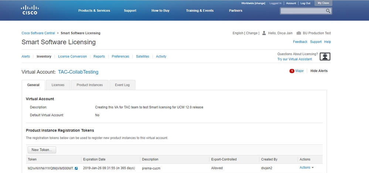Go to Cisco Software Central breadcrumb
Viewport: 369px width, 173px height.
[38, 33]
